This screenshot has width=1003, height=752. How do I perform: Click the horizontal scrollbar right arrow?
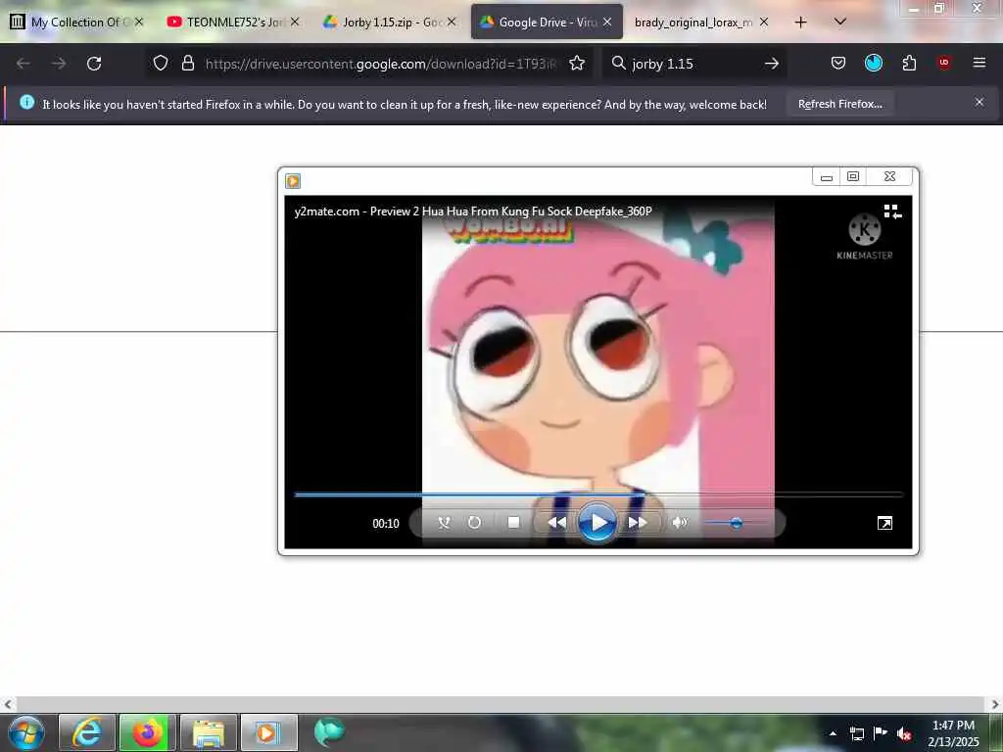point(995,704)
